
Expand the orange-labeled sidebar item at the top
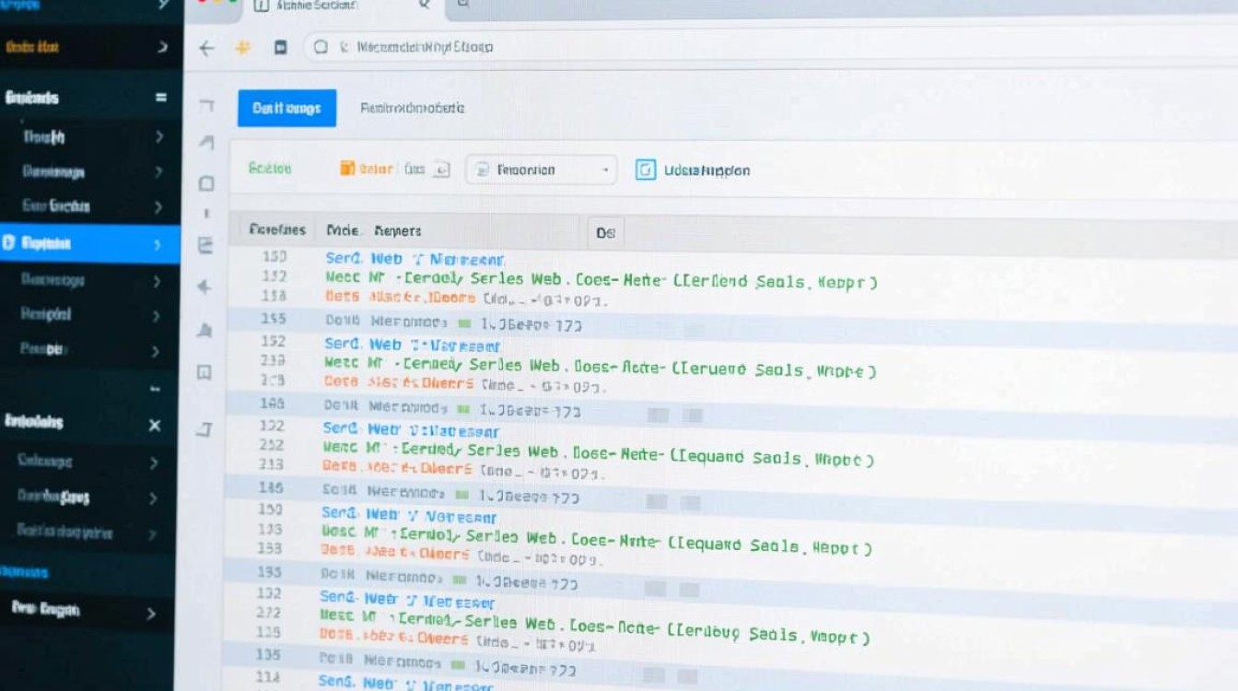[162, 47]
